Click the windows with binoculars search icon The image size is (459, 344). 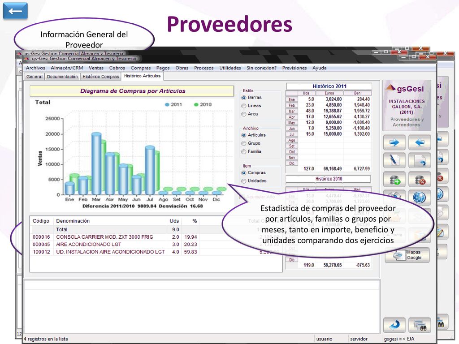tap(419, 325)
